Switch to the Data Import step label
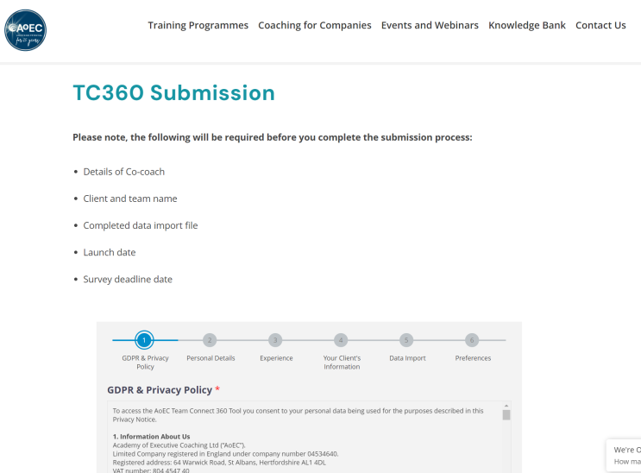Viewport: 641px width, 473px height. pos(407,358)
